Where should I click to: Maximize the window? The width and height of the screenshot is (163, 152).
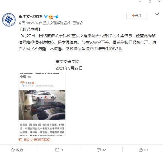150,1
